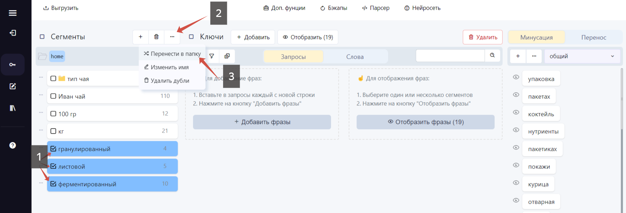
Task: Toggle visibility eye for упаковка
Action: (x=516, y=77)
